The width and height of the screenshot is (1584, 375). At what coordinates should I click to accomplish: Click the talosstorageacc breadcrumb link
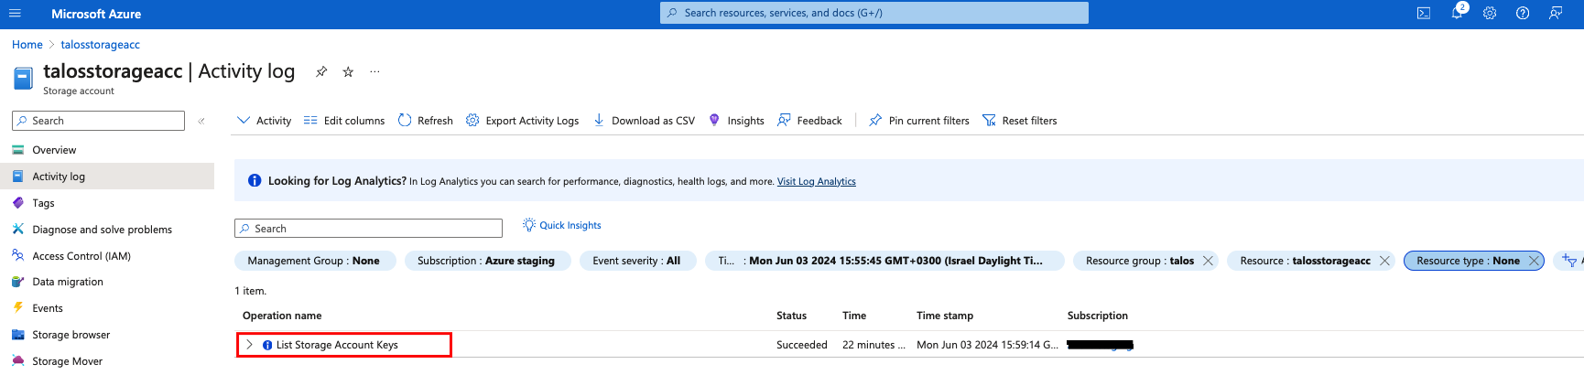[x=101, y=45]
